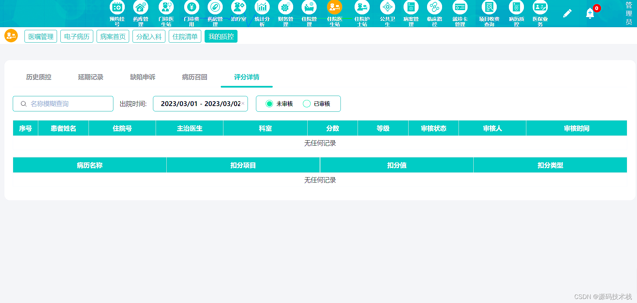The image size is (637, 303).
Task: Click the 扣分值 column header
Action: pyautogui.click(x=397, y=165)
